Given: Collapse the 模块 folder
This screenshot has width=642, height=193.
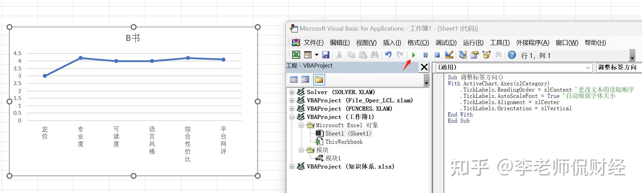Looking at the screenshot, I should 301,150.
